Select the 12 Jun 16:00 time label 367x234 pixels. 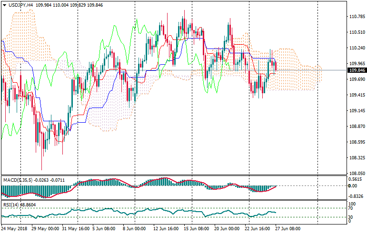click(166, 229)
